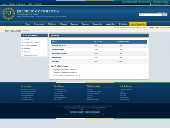Click the 'Technology & ICT' table row label
This screenshot has height=128, width=170.
[59, 46]
